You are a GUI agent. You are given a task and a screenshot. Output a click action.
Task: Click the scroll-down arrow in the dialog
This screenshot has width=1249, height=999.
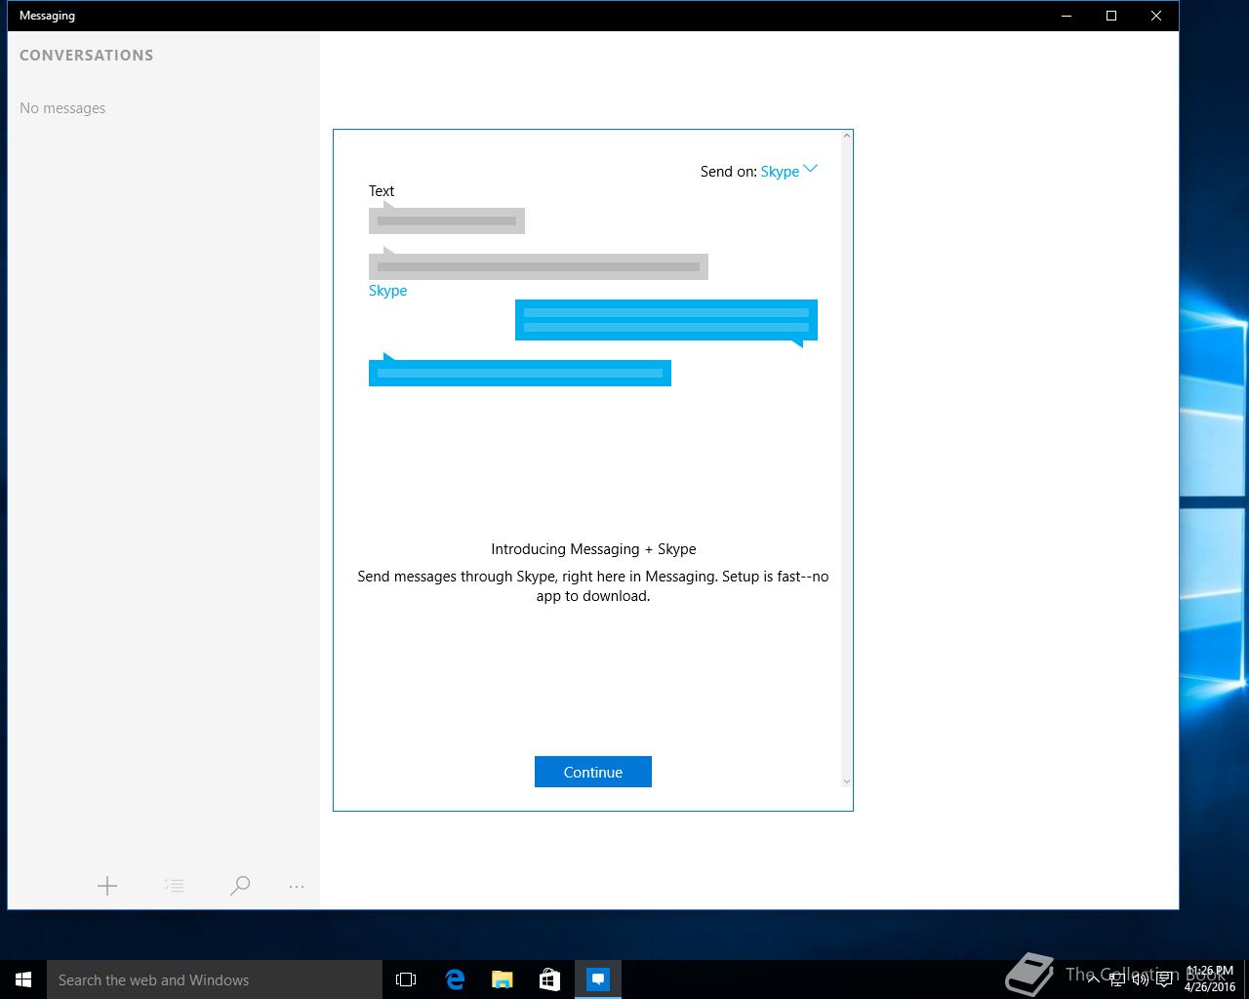[x=846, y=780]
